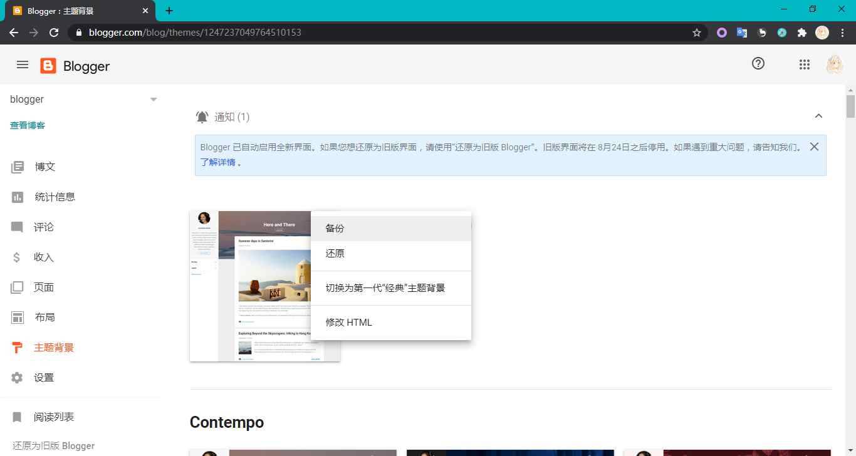The width and height of the screenshot is (856, 456).
Task: Select 备份 from the context menu
Action: (x=391, y=229)
